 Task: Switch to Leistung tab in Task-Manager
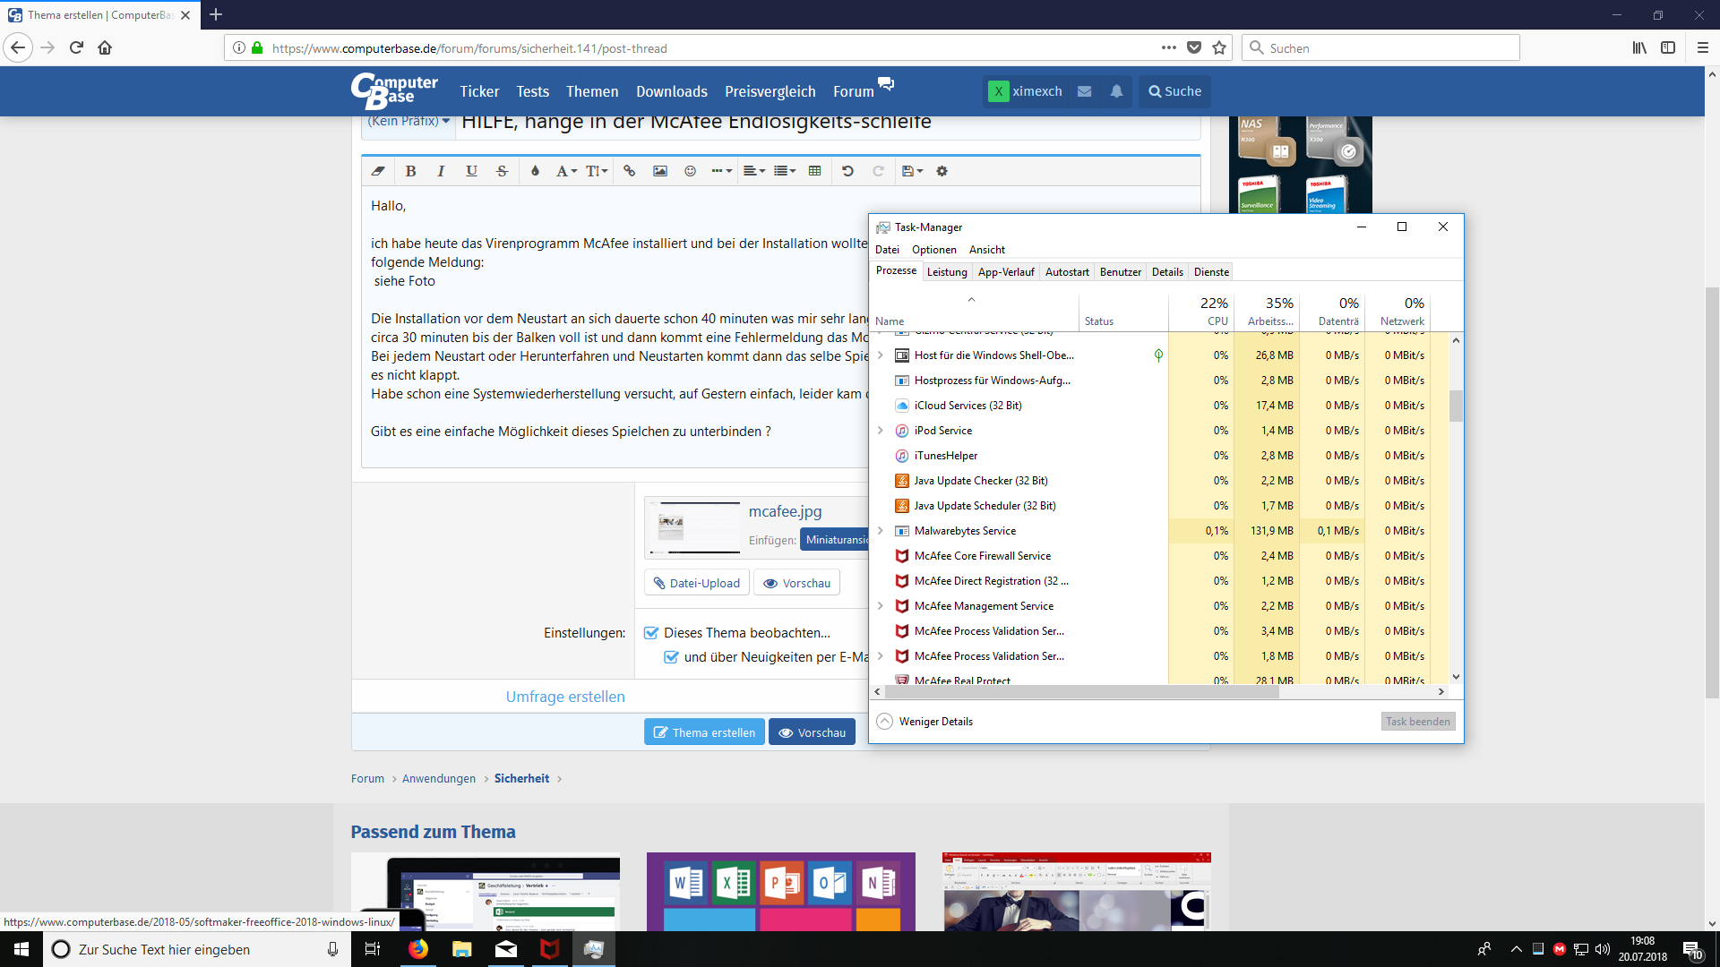coord(947,272)
